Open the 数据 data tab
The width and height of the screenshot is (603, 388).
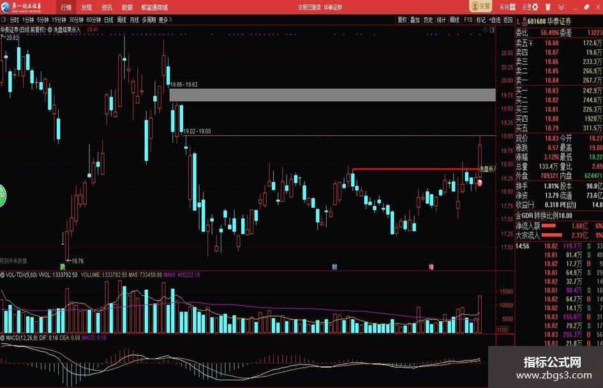pos(127,7)
